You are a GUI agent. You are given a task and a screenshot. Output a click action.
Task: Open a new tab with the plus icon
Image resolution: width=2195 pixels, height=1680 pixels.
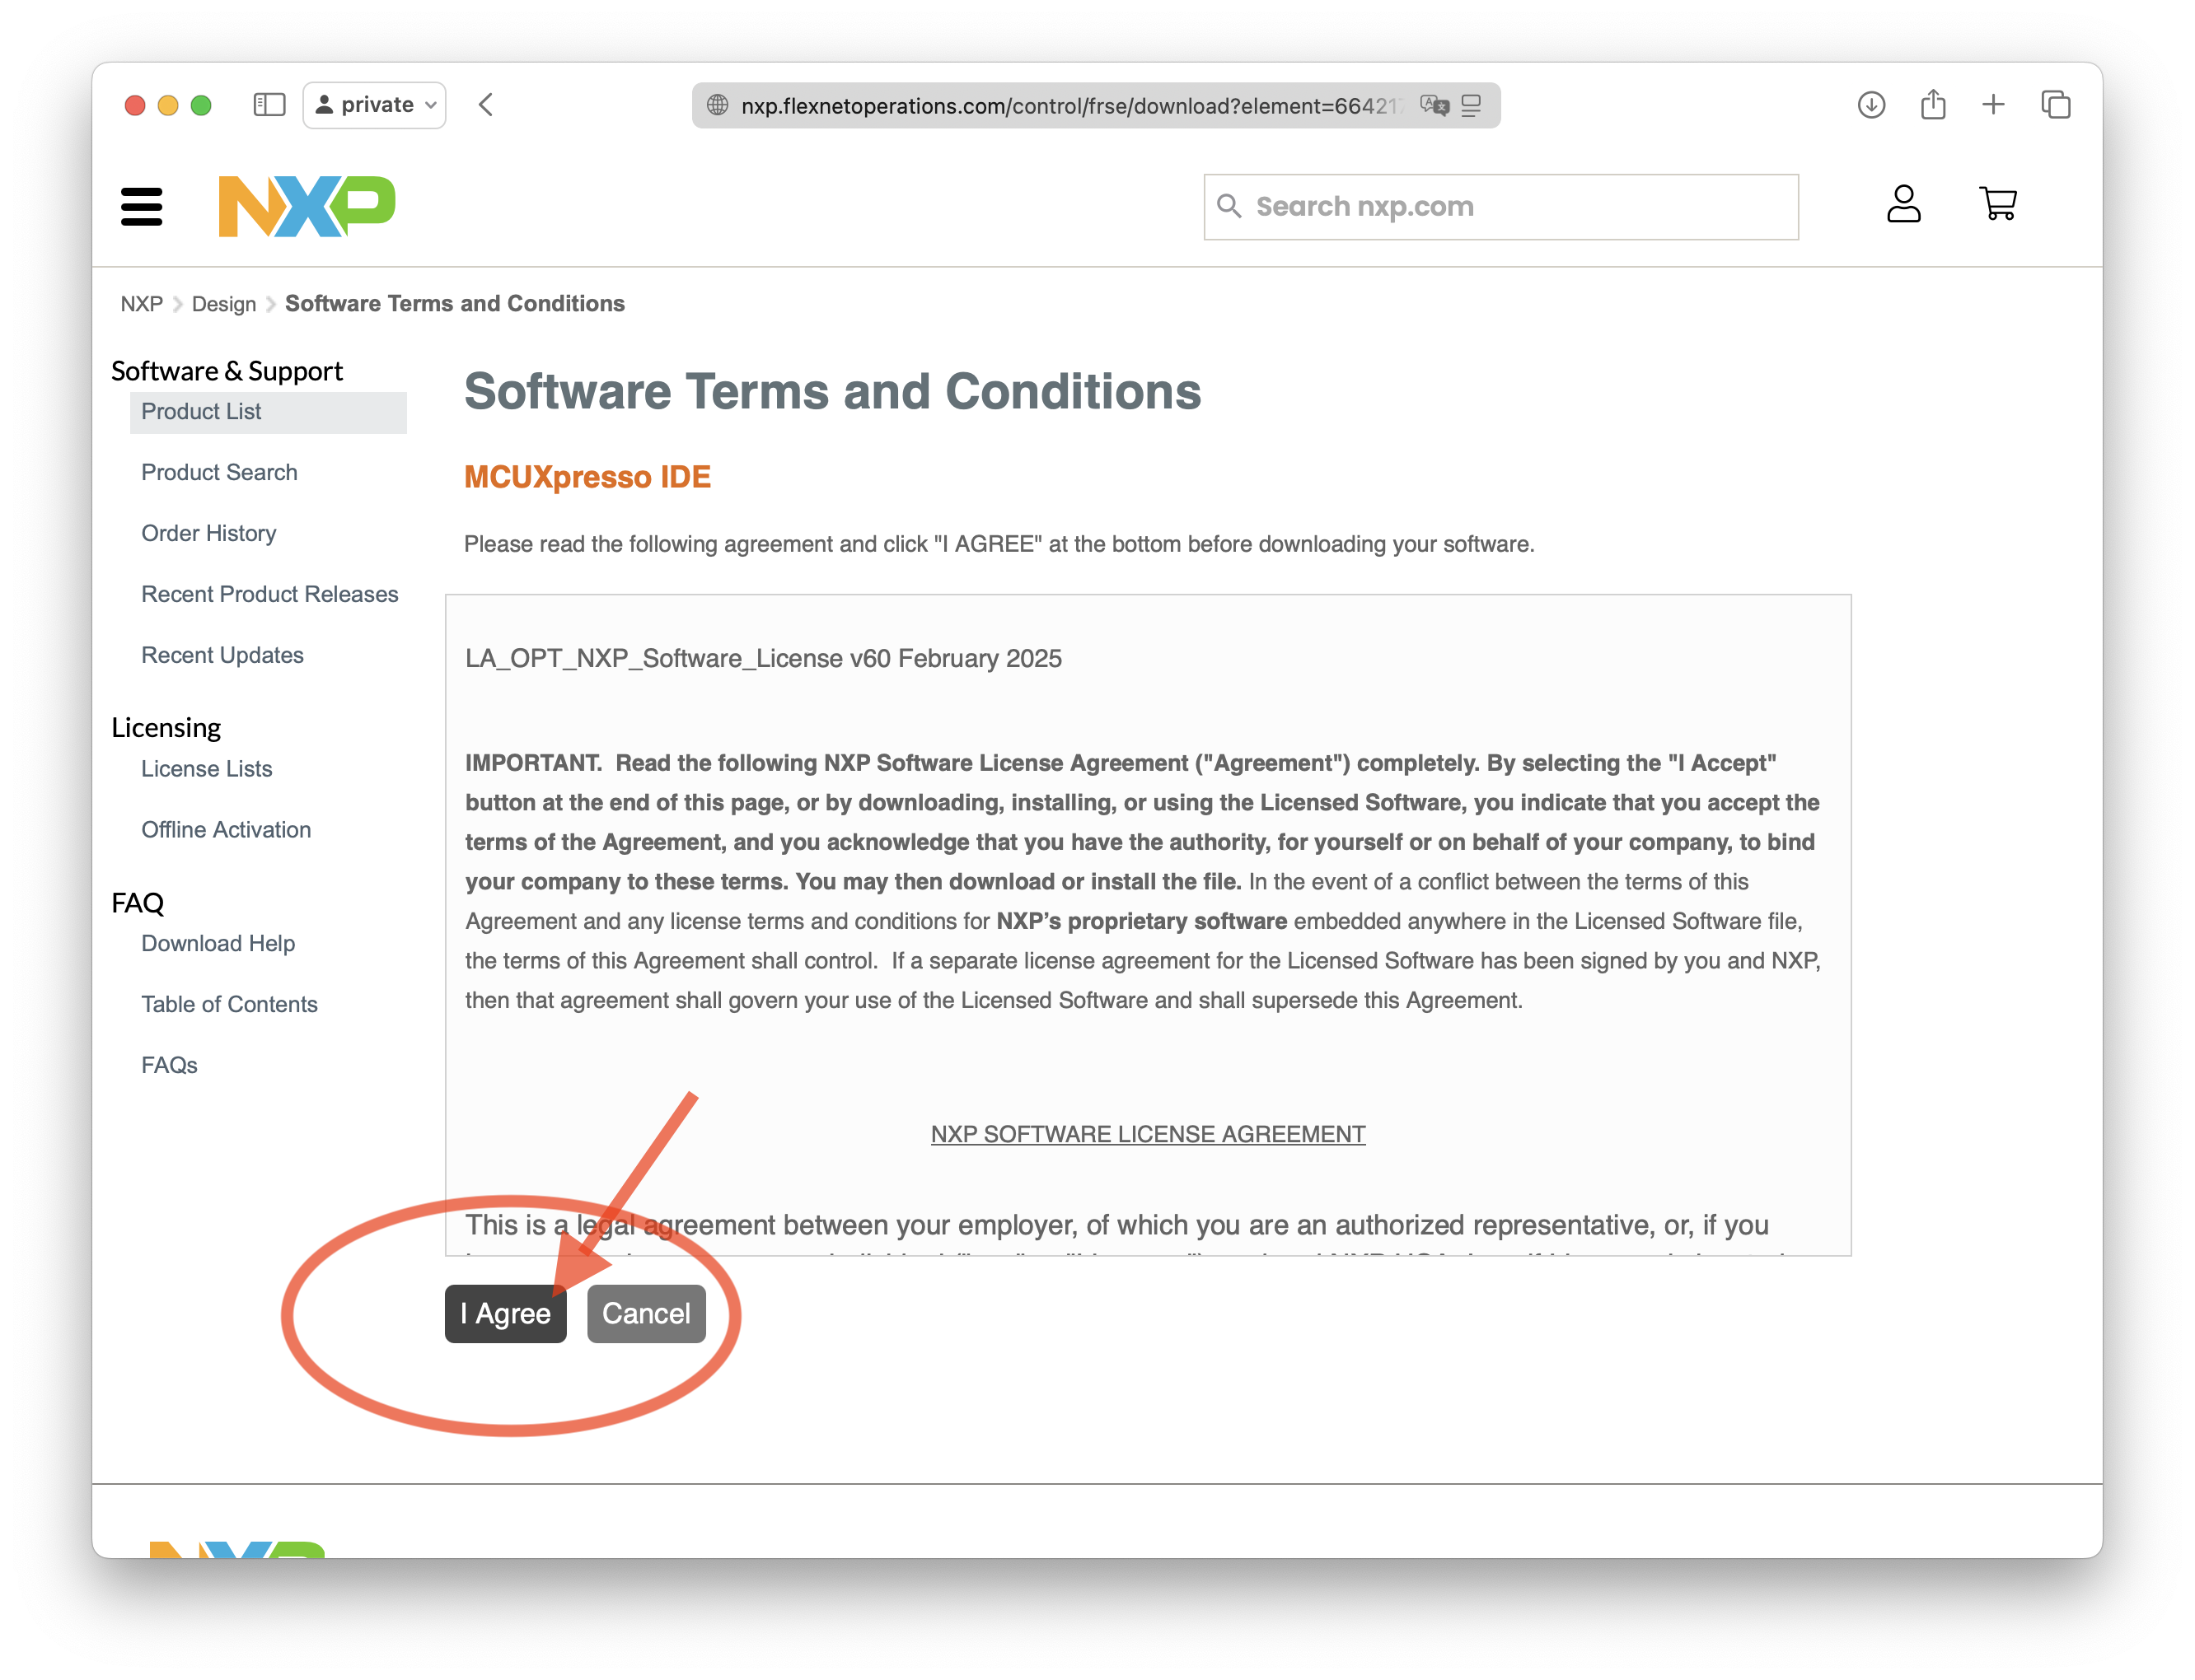(1993, 104)
